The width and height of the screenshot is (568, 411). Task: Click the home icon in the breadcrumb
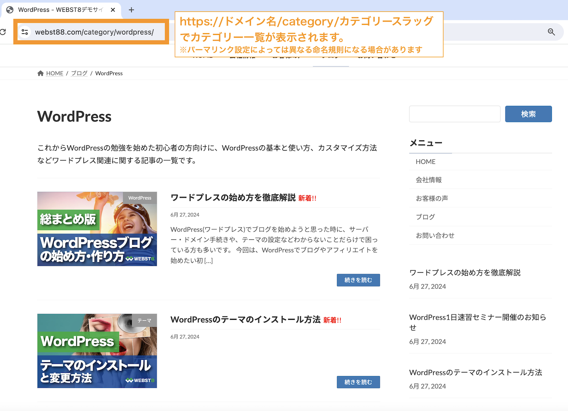point(41,73)
